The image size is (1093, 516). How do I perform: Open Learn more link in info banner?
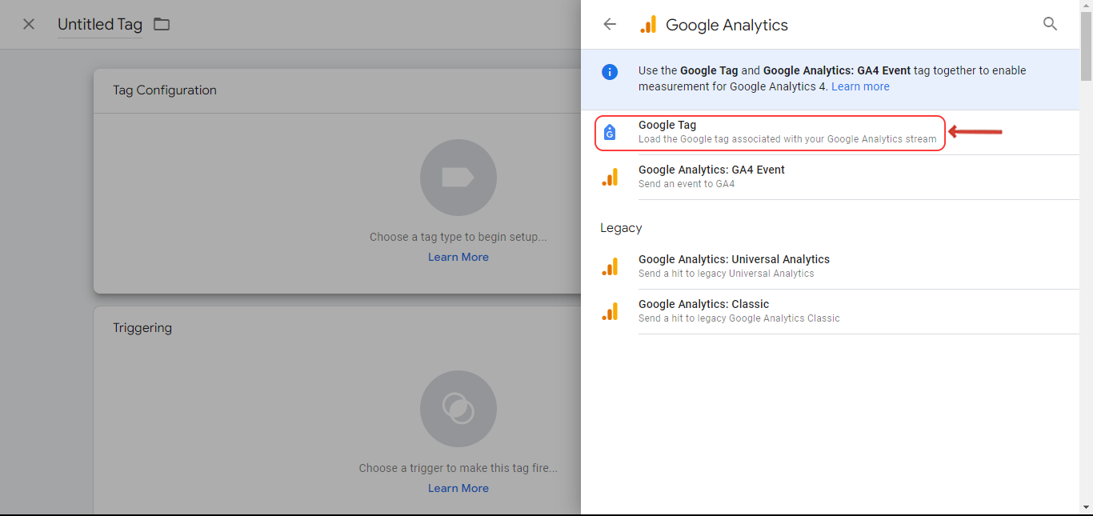(860, 86)
